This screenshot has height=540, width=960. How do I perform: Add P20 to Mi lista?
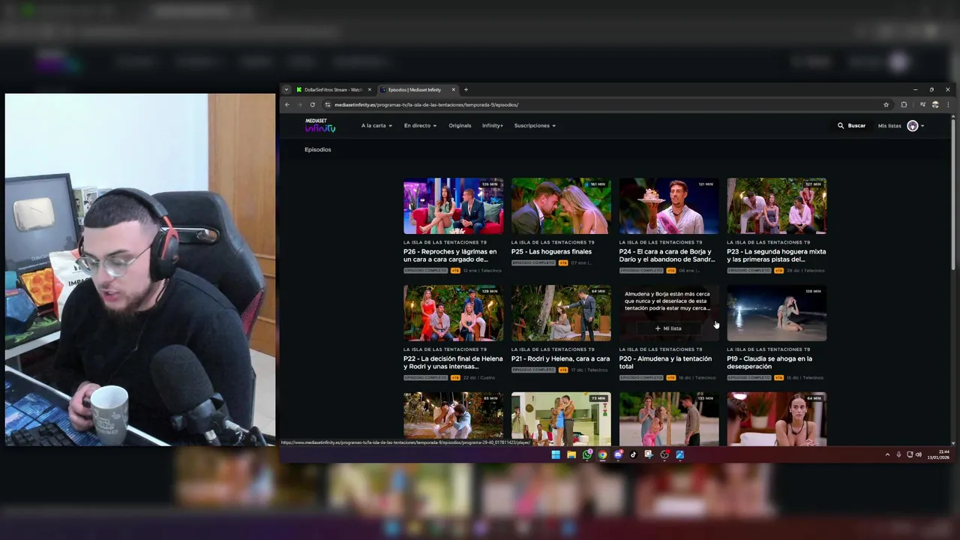(668, 328)
